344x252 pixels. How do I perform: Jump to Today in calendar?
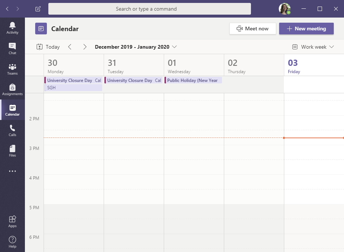tap(48, 47)
